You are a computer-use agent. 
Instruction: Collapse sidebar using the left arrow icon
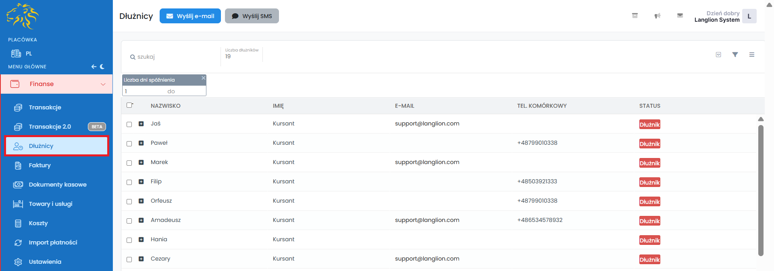click(94, 67)
